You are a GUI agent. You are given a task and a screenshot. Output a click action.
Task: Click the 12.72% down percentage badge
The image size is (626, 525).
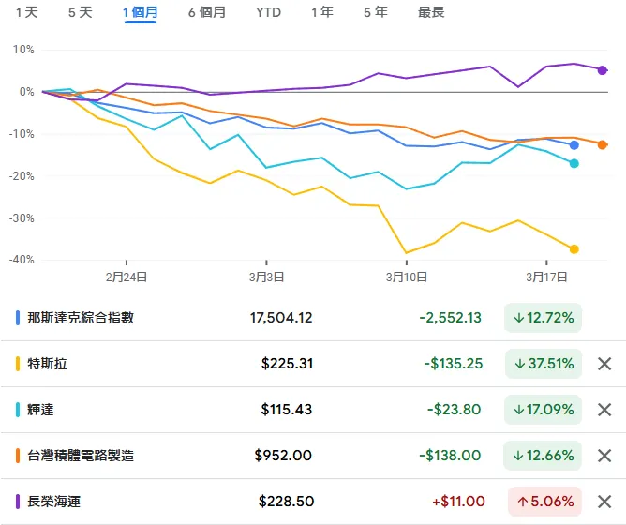coord(543,318)
